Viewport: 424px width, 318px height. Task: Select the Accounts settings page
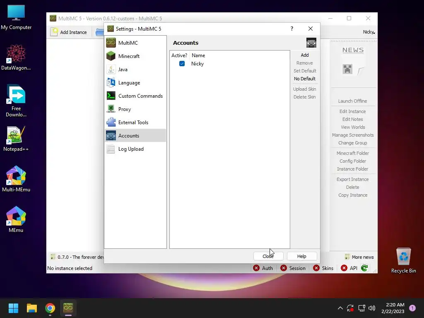coord(135,135)
